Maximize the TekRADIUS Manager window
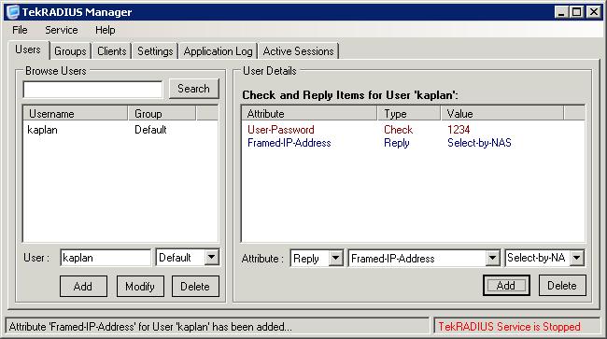The height and width of the screenshot is (339, 607). coord(577,12)
